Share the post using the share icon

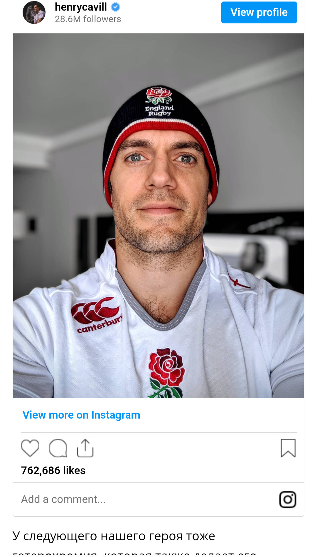point(85,448)
